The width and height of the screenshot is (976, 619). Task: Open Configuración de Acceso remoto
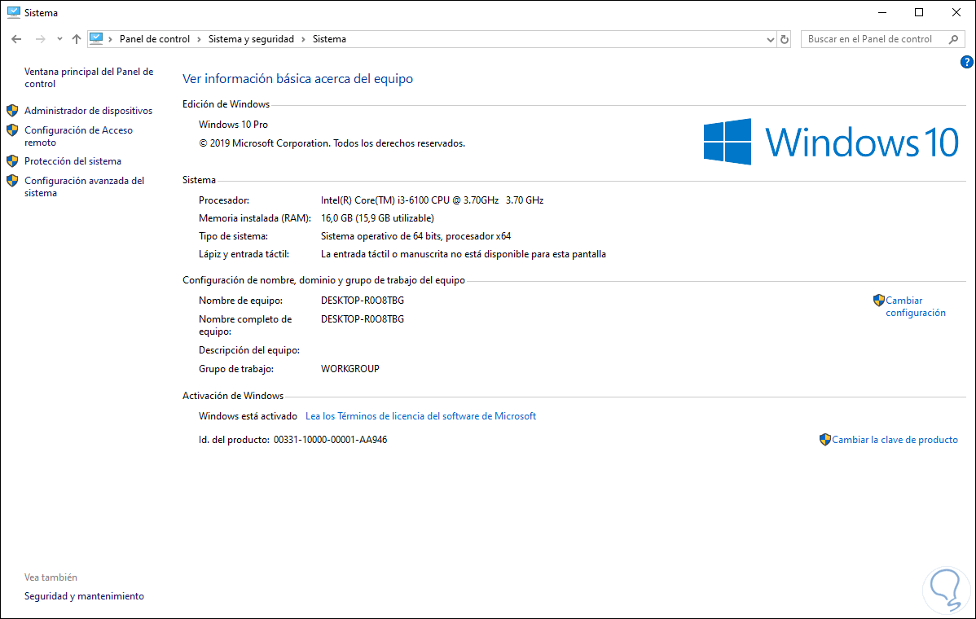coord(78,136)
